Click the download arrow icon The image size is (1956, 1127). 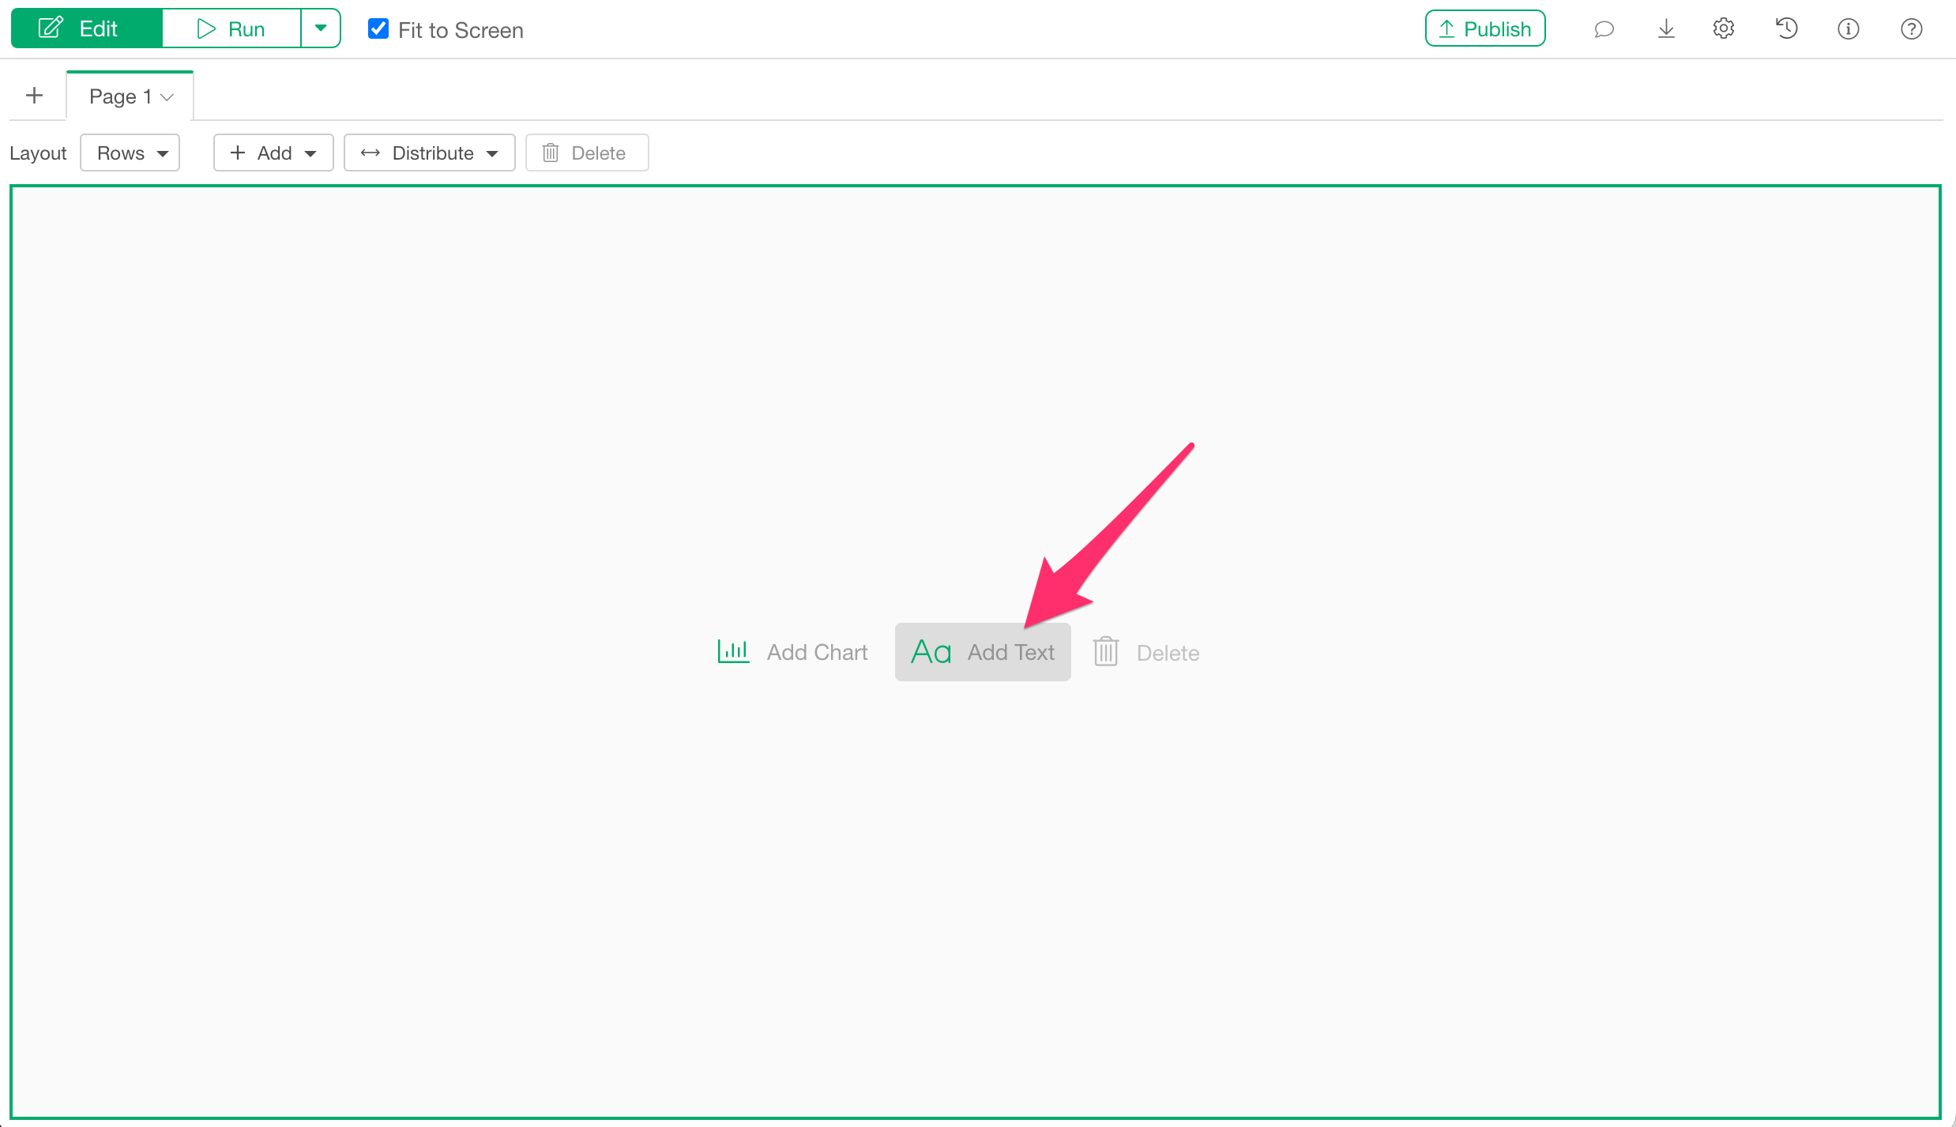(x=1666, y=29)
